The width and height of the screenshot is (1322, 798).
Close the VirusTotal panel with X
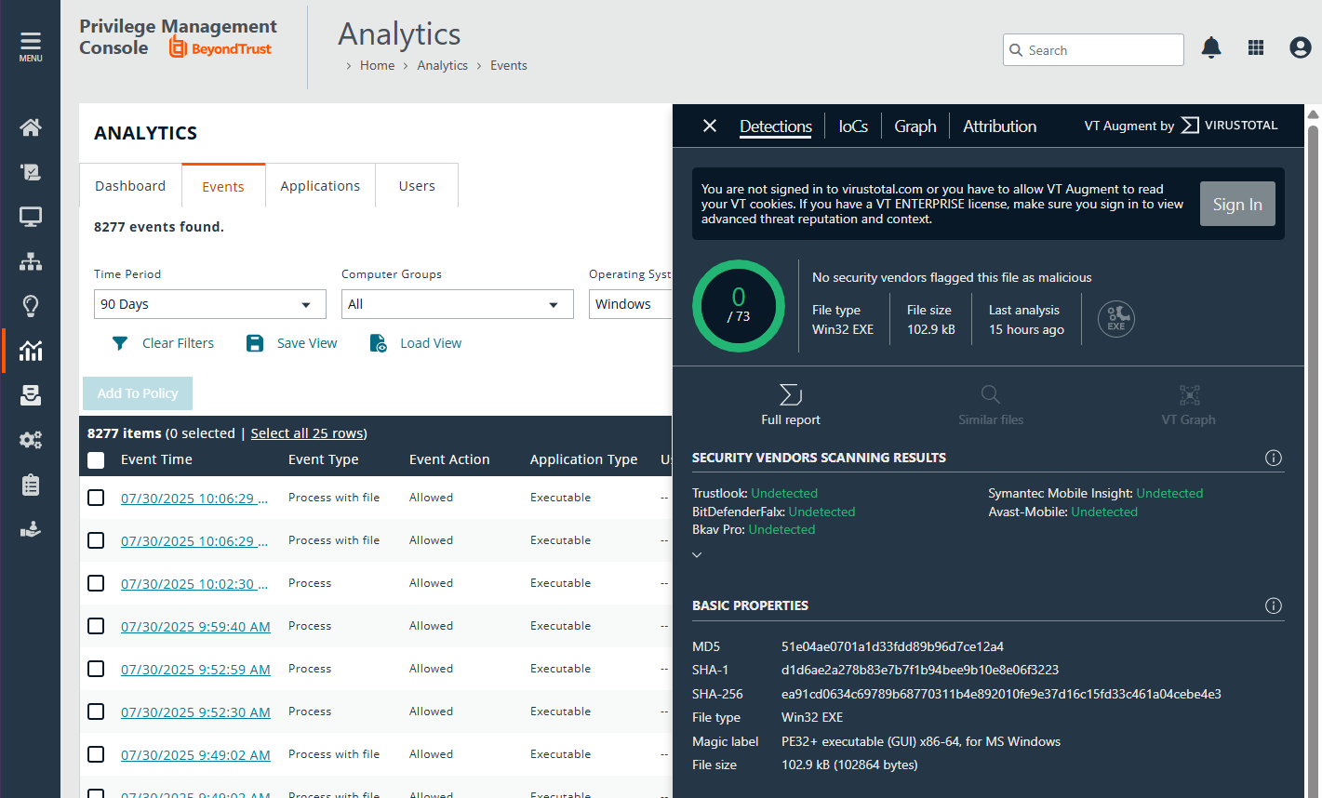click(x=710, y=126)
